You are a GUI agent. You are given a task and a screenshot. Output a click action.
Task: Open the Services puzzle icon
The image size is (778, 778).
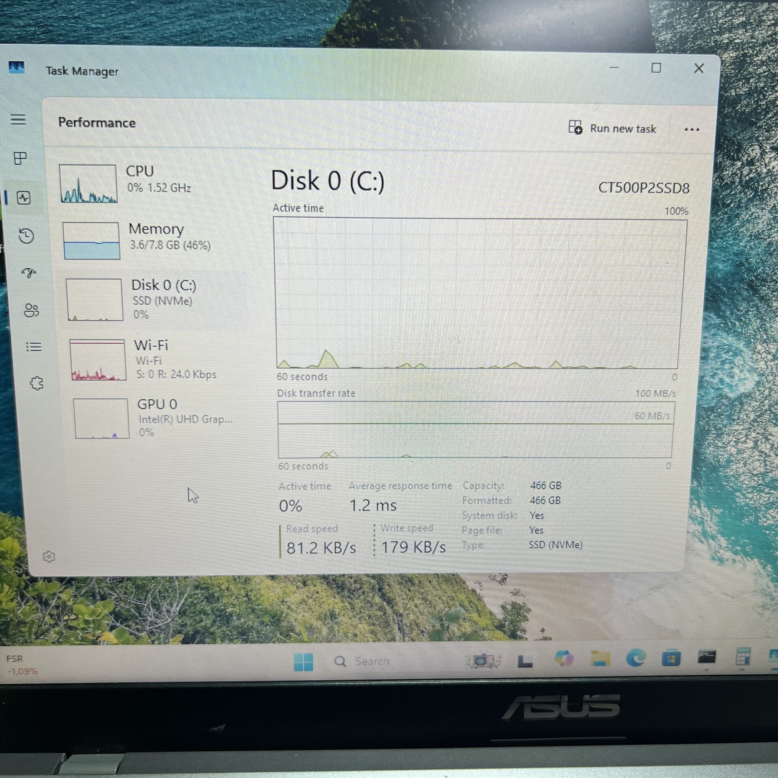tap(36, 383)
